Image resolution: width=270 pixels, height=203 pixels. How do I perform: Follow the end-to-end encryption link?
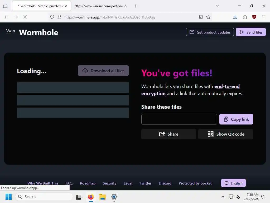[x=190, y=90]
